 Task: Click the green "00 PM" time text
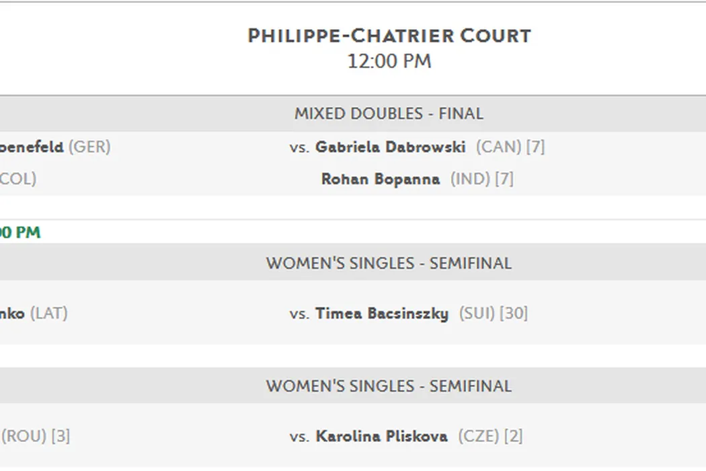tap(20, 233)
